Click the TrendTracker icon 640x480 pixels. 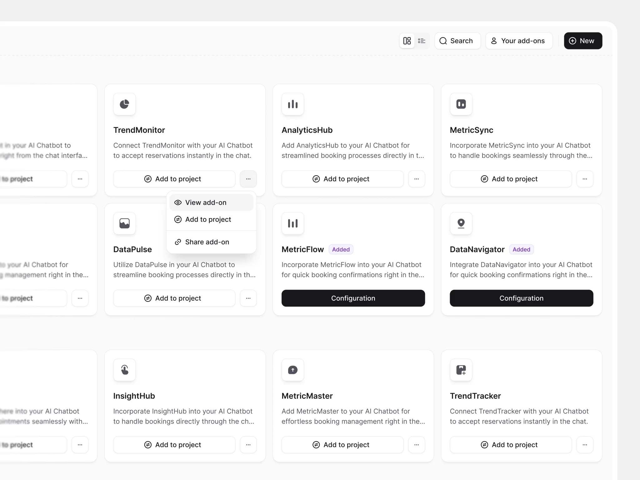(461, 370)
